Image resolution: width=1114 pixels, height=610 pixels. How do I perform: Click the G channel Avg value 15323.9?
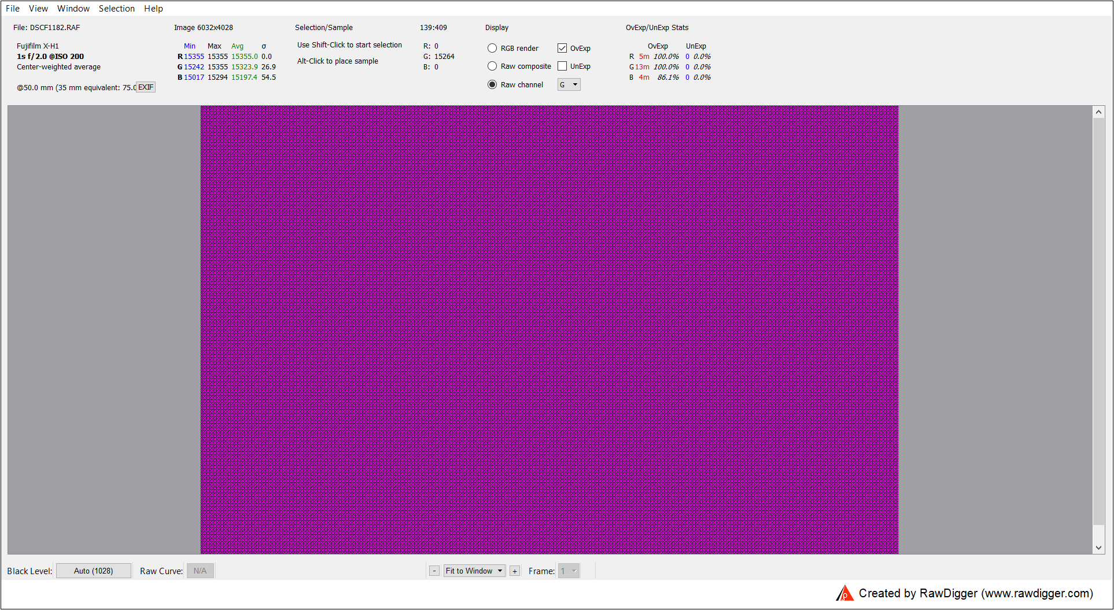coord(245,67)
